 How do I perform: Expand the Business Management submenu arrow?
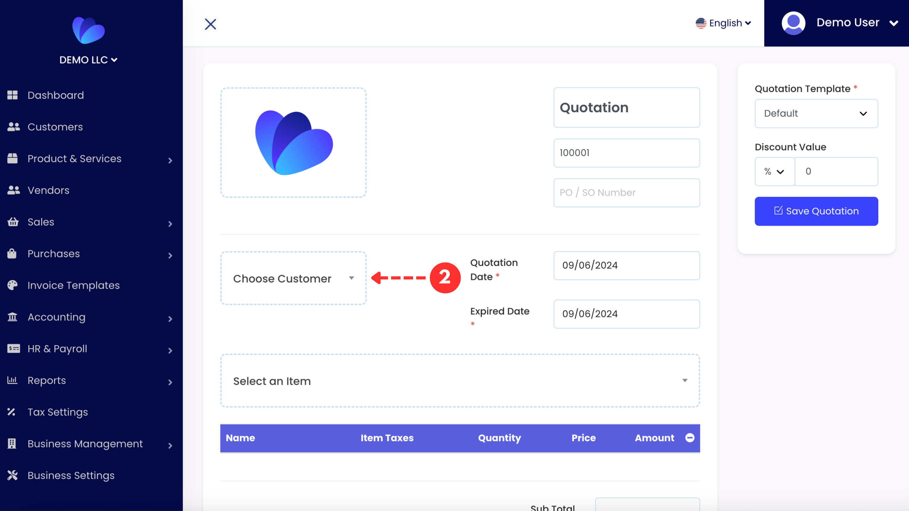[170, 446]
